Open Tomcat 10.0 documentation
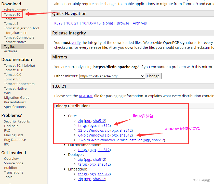The height and width of the screenshot is (184, 214). pos(14,70)
